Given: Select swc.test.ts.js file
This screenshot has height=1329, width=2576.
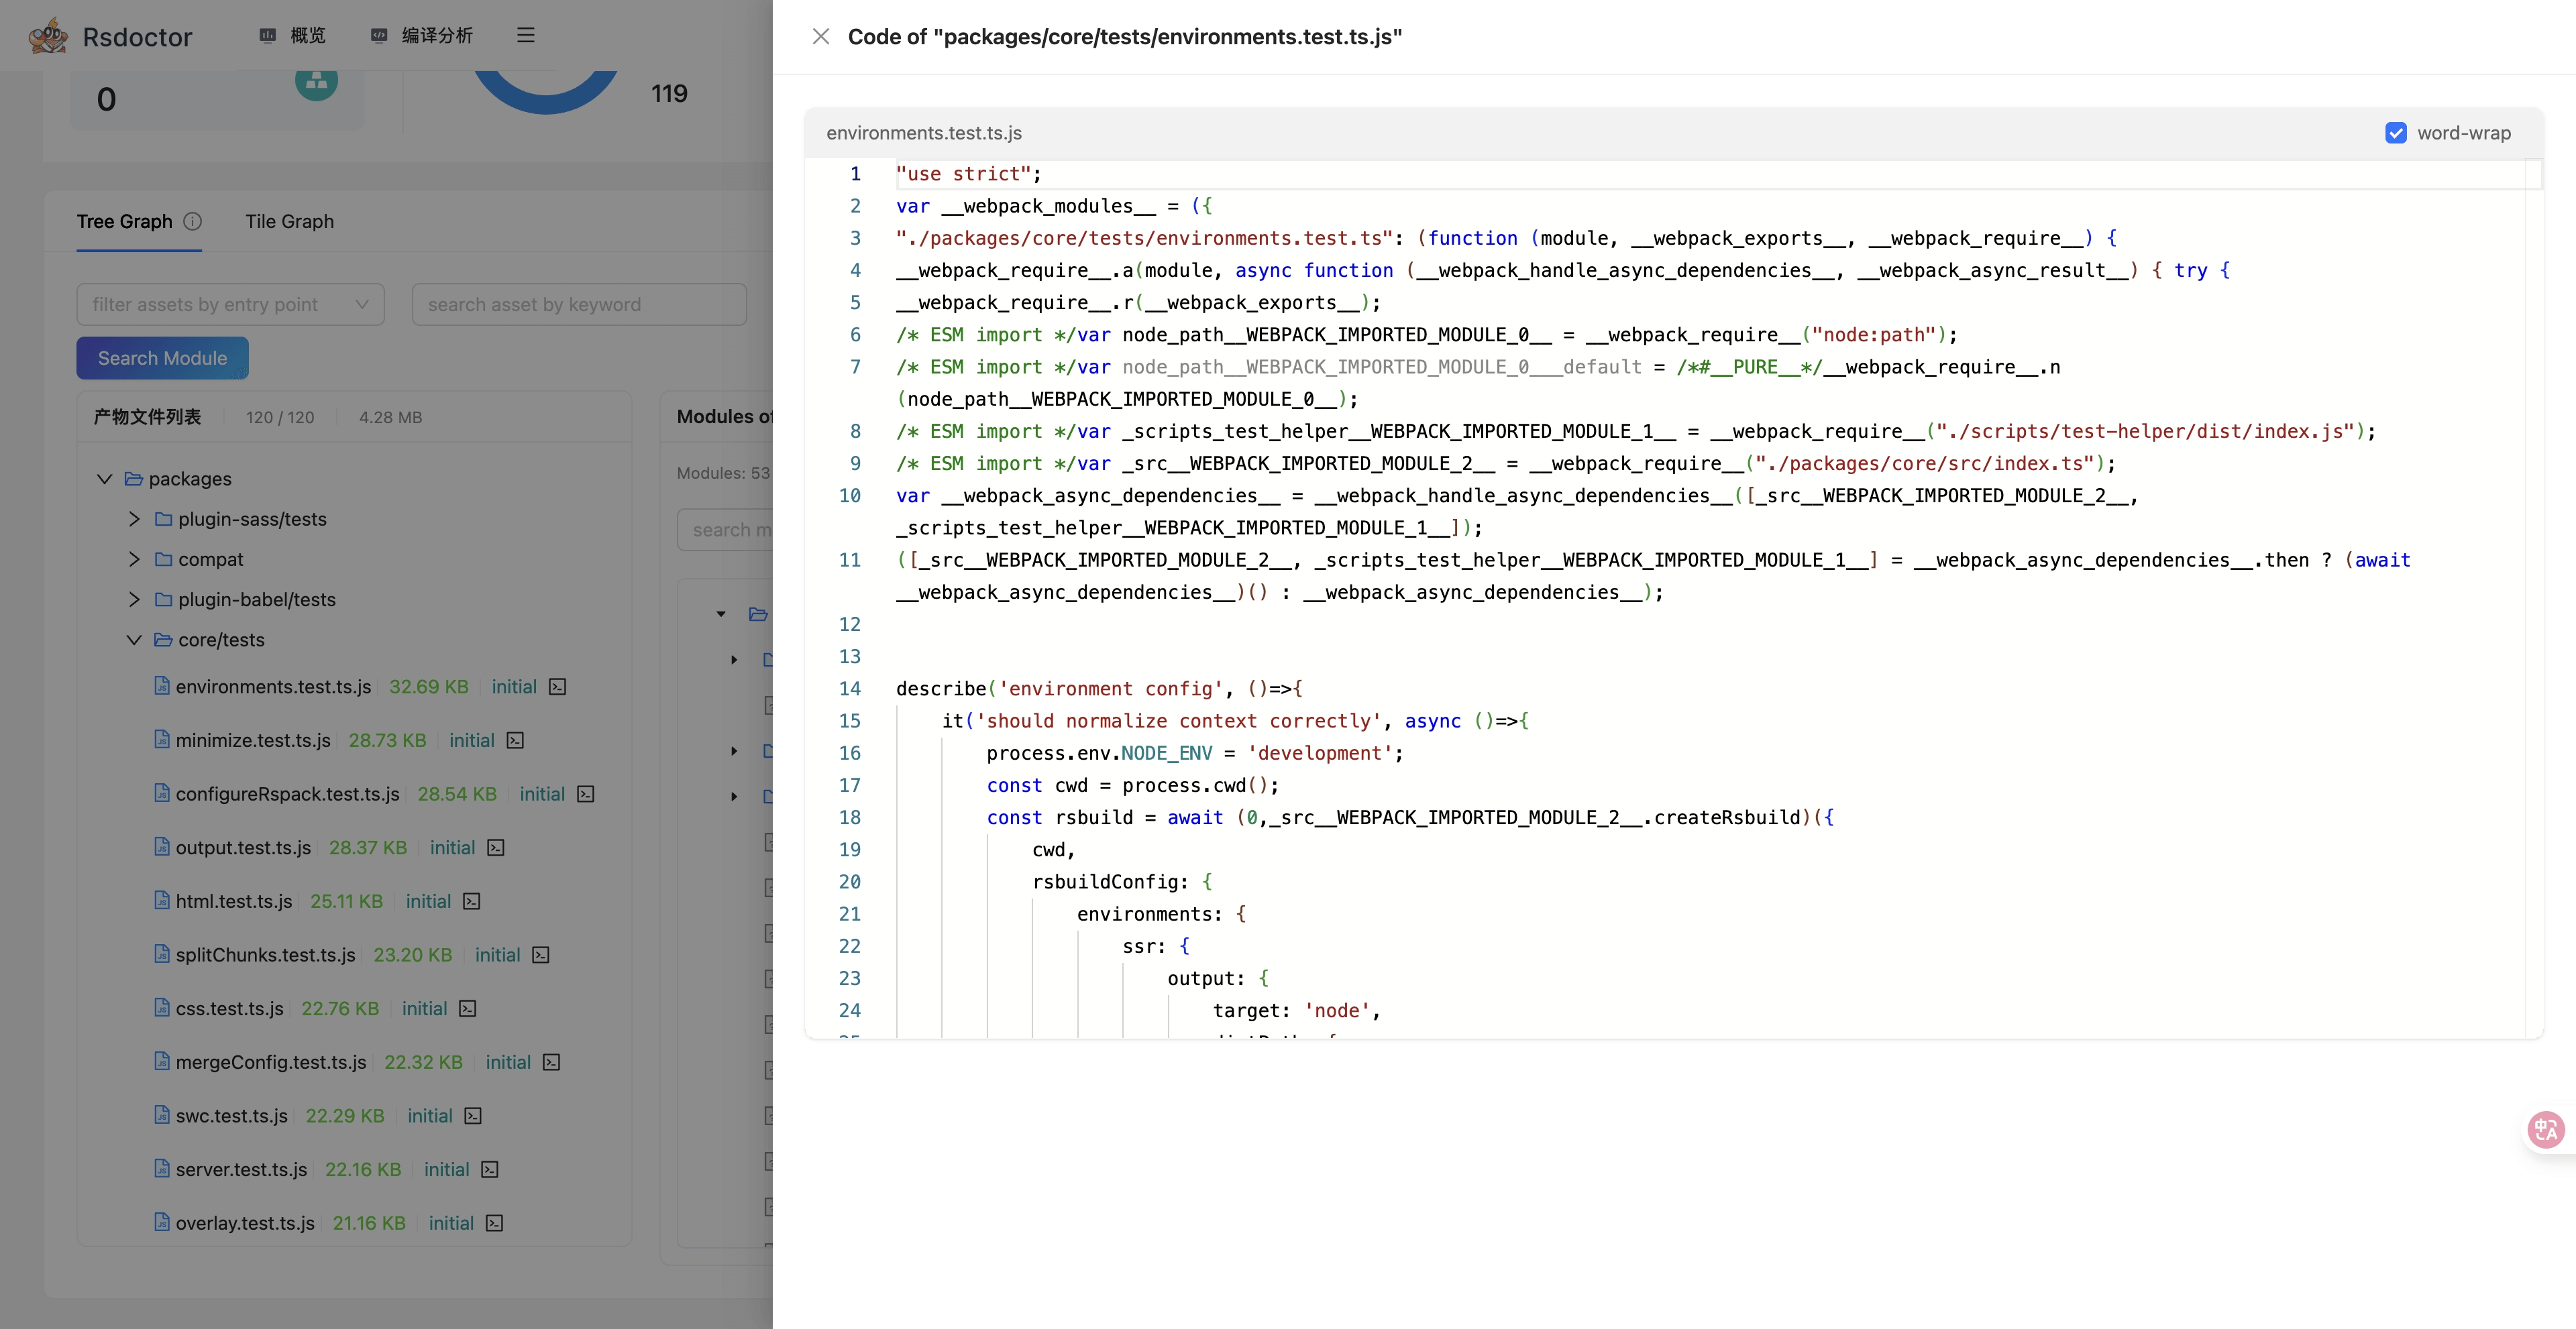Looking at the screenshot, I should 231,1115.
